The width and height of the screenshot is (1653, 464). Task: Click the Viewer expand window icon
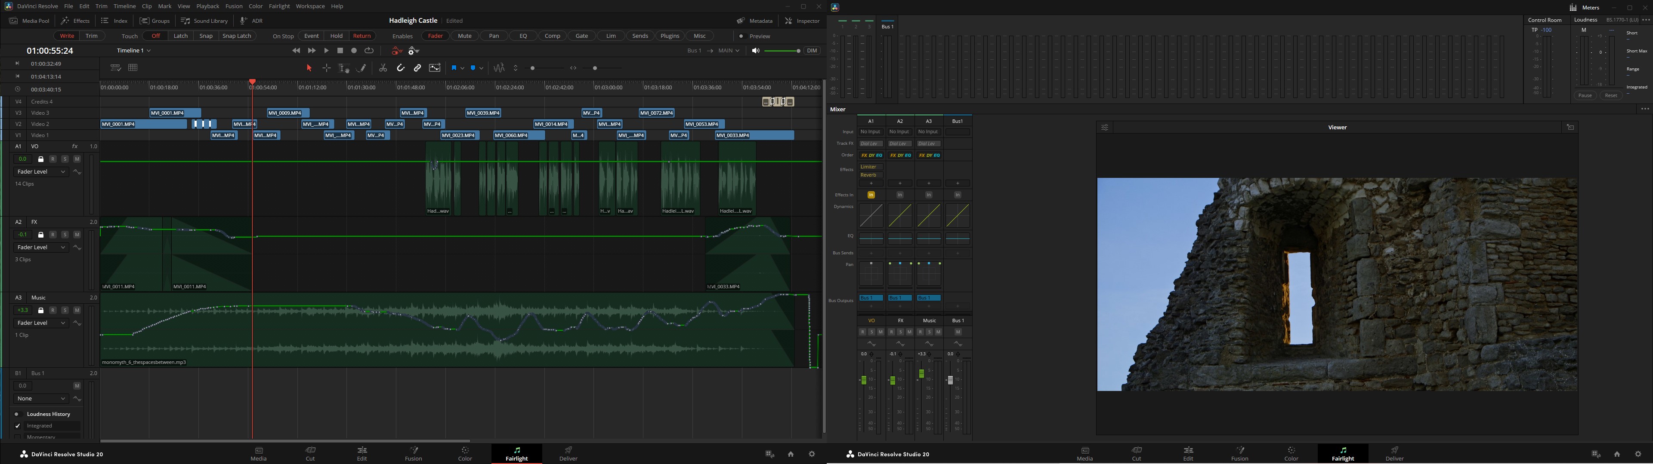click(x=1570, y=128)
